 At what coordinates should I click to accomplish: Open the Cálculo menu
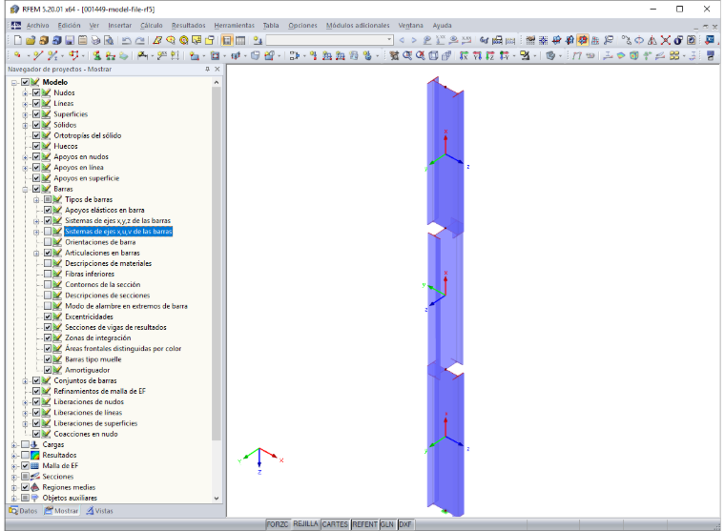[151, 26]
